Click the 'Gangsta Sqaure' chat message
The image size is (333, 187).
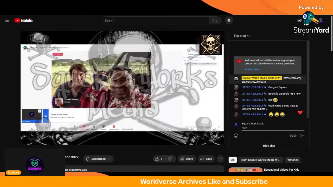278,87
